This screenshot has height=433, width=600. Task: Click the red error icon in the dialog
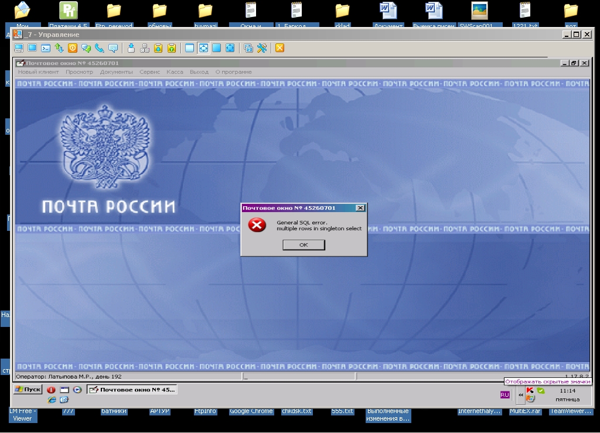point(257,225)
